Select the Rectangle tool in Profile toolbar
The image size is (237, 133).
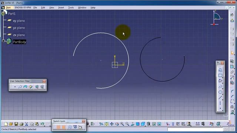point(220,75)
